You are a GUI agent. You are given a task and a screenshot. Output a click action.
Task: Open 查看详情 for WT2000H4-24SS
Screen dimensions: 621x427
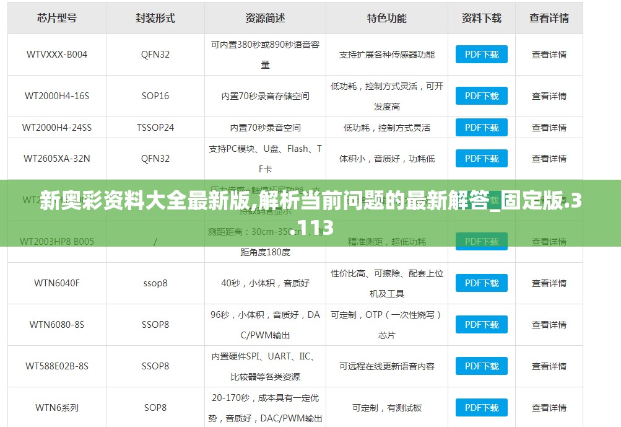[549, 128]
